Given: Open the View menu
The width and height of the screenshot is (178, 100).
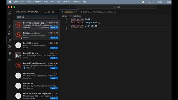Looking at the screenshot, I should [46, 2].
